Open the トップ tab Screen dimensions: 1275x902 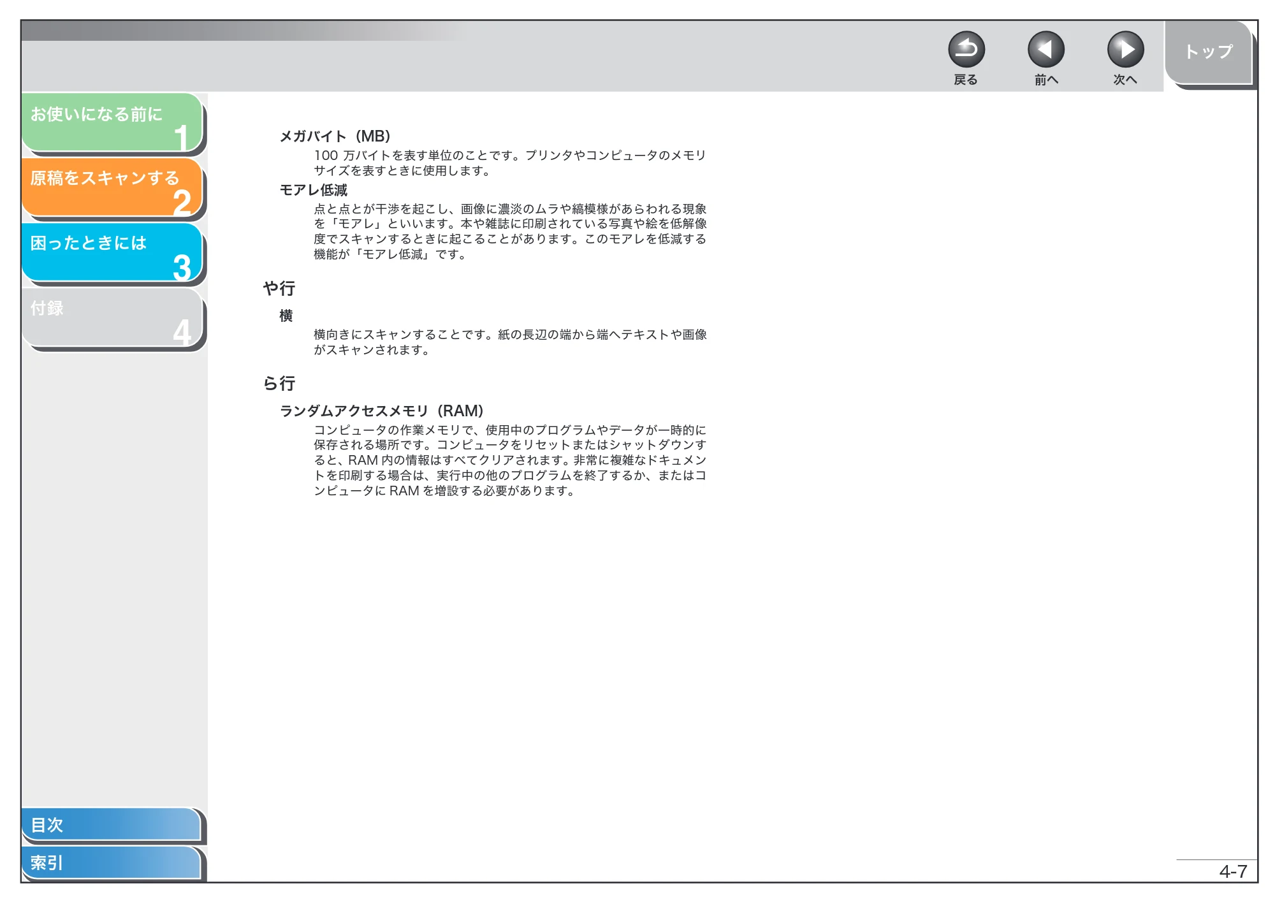point(1209,52)
